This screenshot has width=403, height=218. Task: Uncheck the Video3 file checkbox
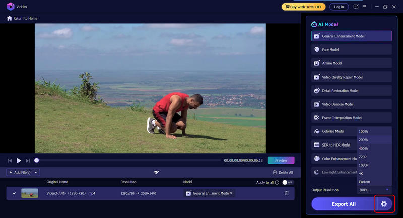(14, 193)
